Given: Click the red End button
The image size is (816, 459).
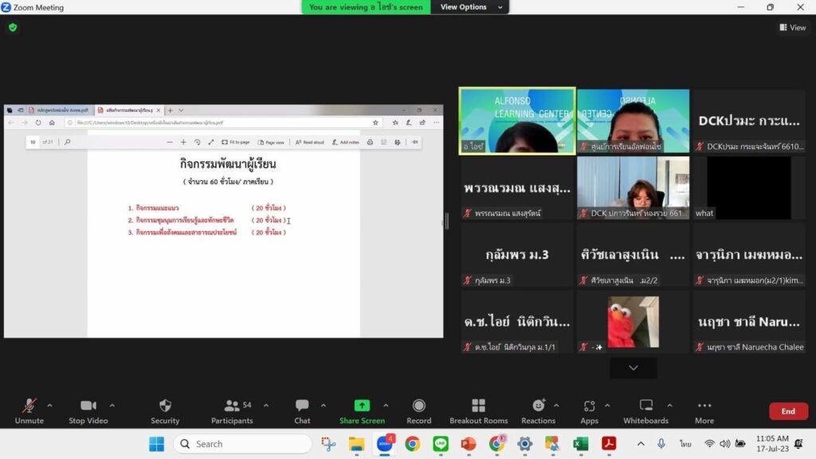Looking at the screenshot, I should (788, 411).
